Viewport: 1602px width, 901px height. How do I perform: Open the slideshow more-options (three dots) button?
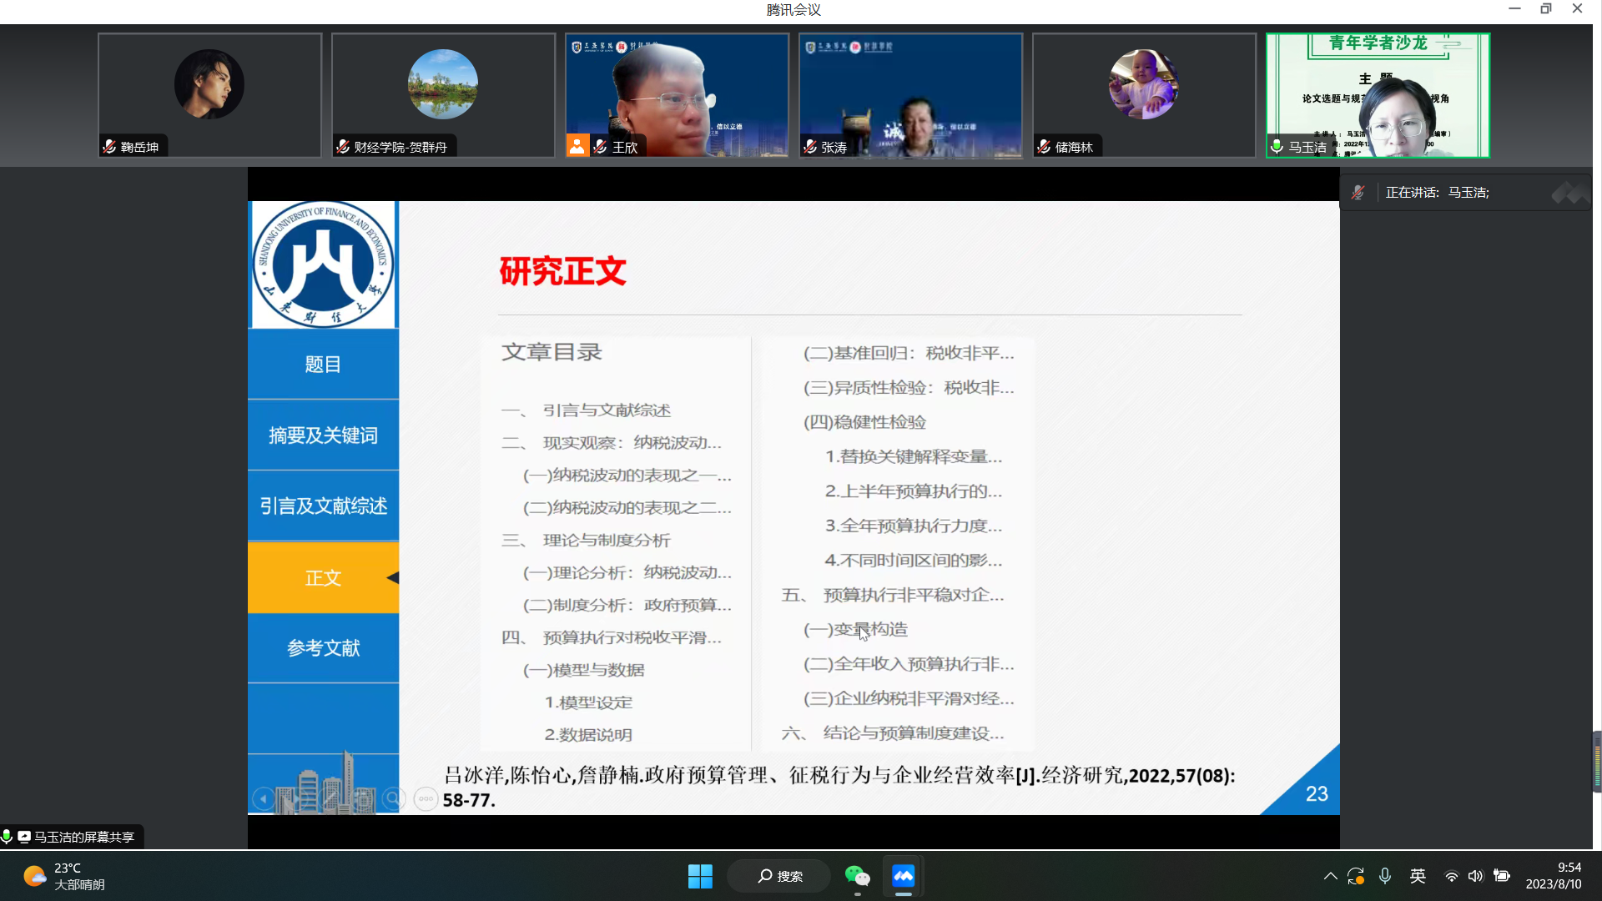(x=426, y=799)
